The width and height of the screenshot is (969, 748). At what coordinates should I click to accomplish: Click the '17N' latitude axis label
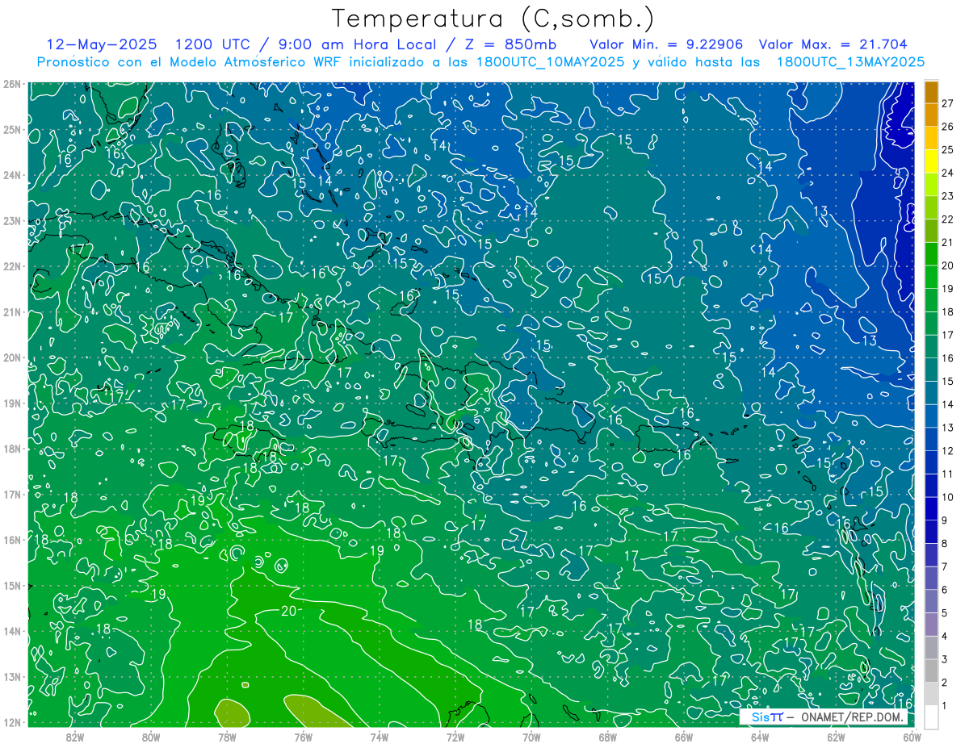tap(12, 494)
